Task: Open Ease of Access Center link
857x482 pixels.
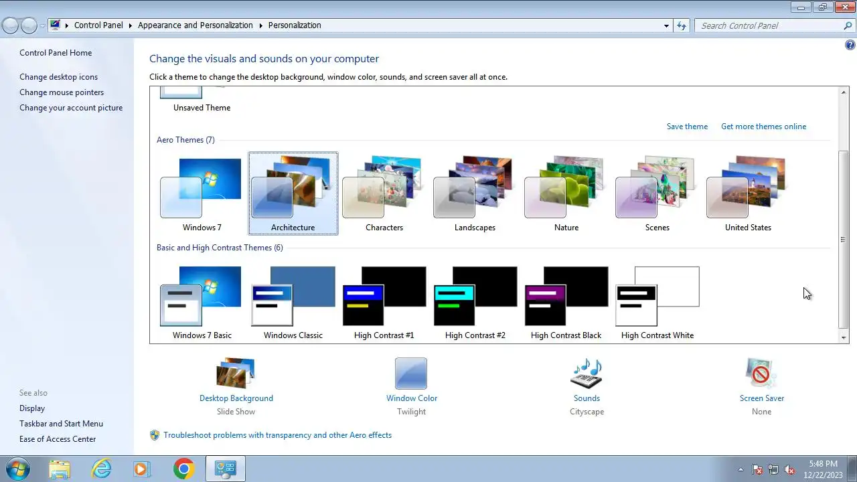Action: [58, 439]
